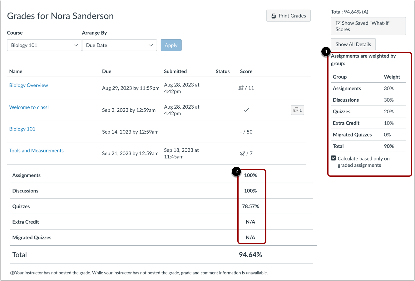The width and height of the screenshot is (415, 281).
Task: Open the Course dropdown
Action: (x=44, y=45)
